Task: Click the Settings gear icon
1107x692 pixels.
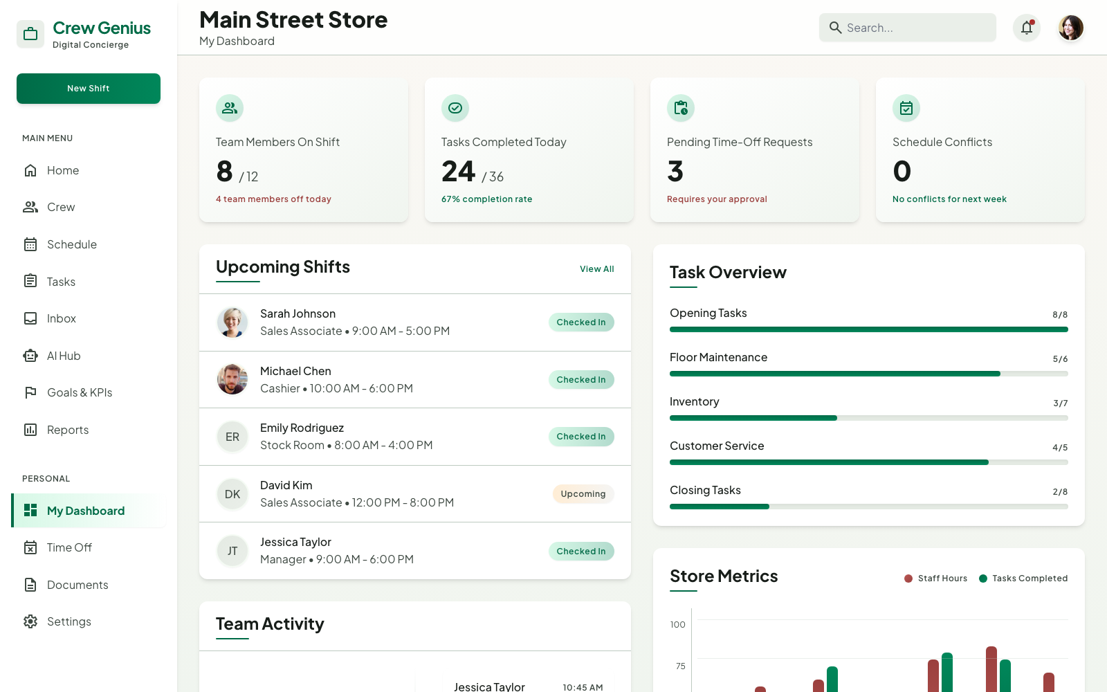Action: 30,621
